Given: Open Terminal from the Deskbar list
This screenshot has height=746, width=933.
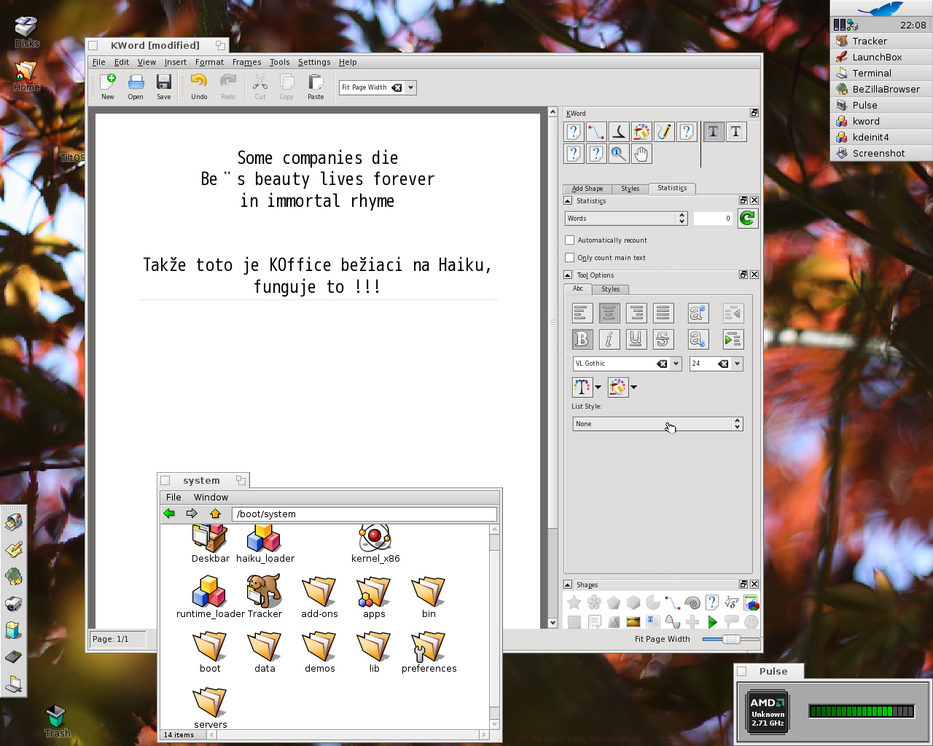Looking at the screenshot, I should click(x=881, y=73).
